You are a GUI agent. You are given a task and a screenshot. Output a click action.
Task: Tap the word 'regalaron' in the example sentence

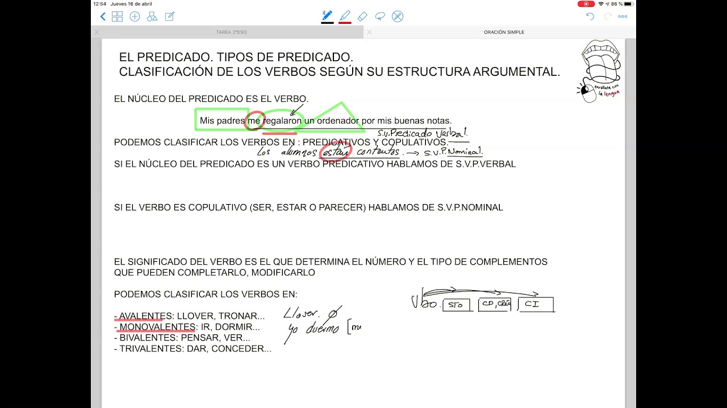(x=282, y=121)
